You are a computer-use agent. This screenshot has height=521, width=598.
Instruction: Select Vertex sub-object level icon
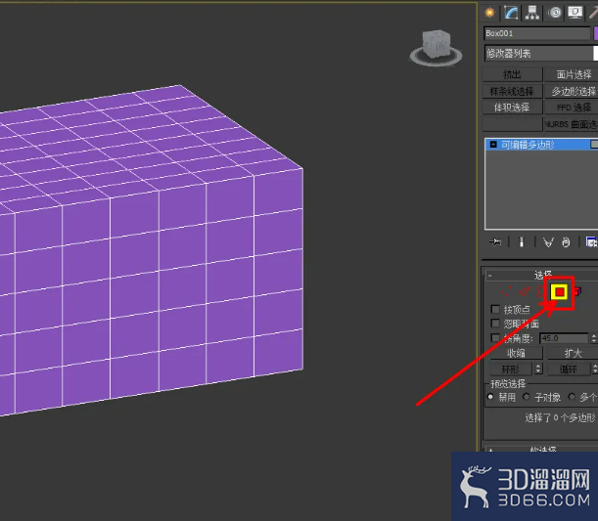[x=506, y=292]
